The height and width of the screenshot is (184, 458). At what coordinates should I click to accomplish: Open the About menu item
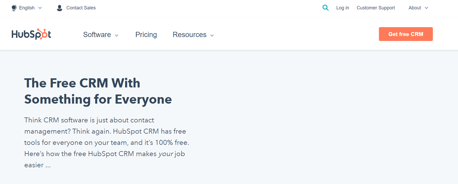pos(415,8)
